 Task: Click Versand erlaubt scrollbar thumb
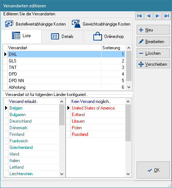click(62, 115)
